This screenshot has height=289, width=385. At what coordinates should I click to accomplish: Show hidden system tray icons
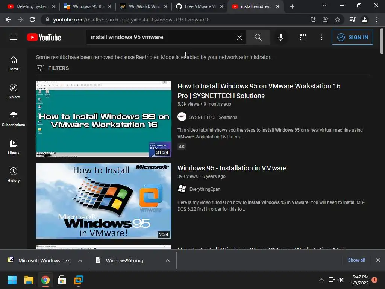[321, 280]
